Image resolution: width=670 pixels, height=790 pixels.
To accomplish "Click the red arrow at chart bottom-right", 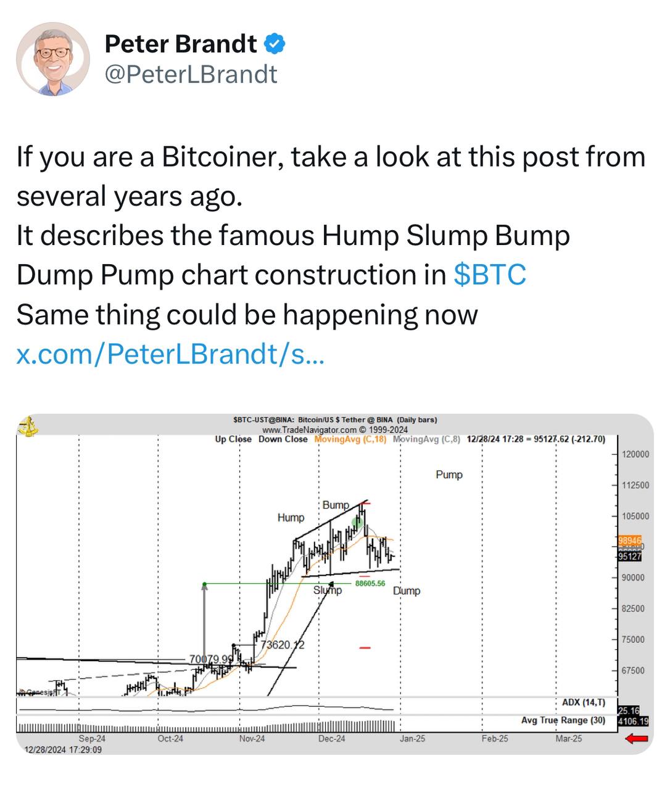I will point(636,738).
